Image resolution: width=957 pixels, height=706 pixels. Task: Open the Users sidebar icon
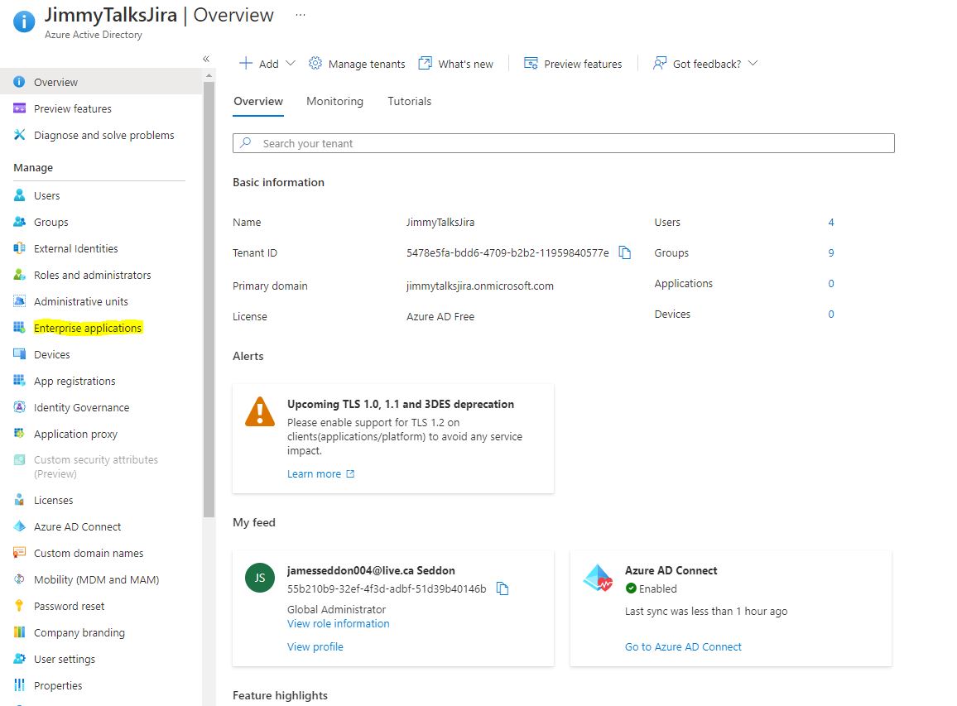click(20, 195)
